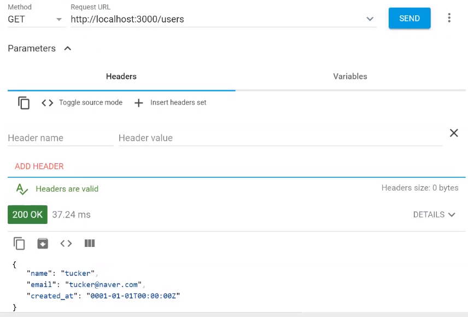Image resolution: width=468 pixels, height=317 pixels.
Task: Open the table view columns icon
Action: click(90, 244)
